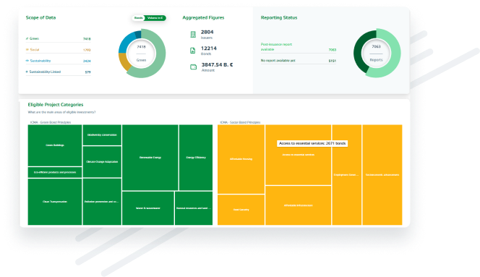Click the Clean Transportation tile
The width and height of the screenshot is (480, 277).
point(55,202)
